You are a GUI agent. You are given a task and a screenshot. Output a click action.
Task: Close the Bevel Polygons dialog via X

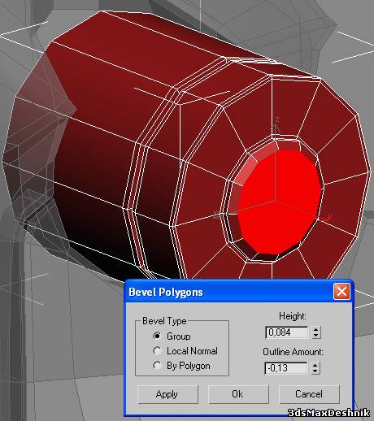(x=341, y=292)
